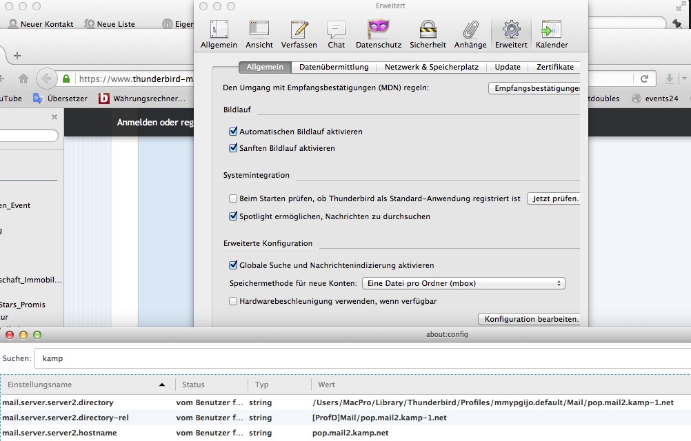Viewport: 691px width, 441px height.
Task: Click the Status column header
Action: pos(212,384)
